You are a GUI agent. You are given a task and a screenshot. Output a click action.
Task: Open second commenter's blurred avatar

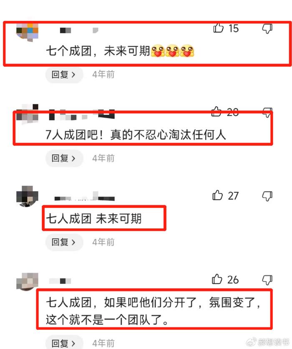click(x=28, y=114)
